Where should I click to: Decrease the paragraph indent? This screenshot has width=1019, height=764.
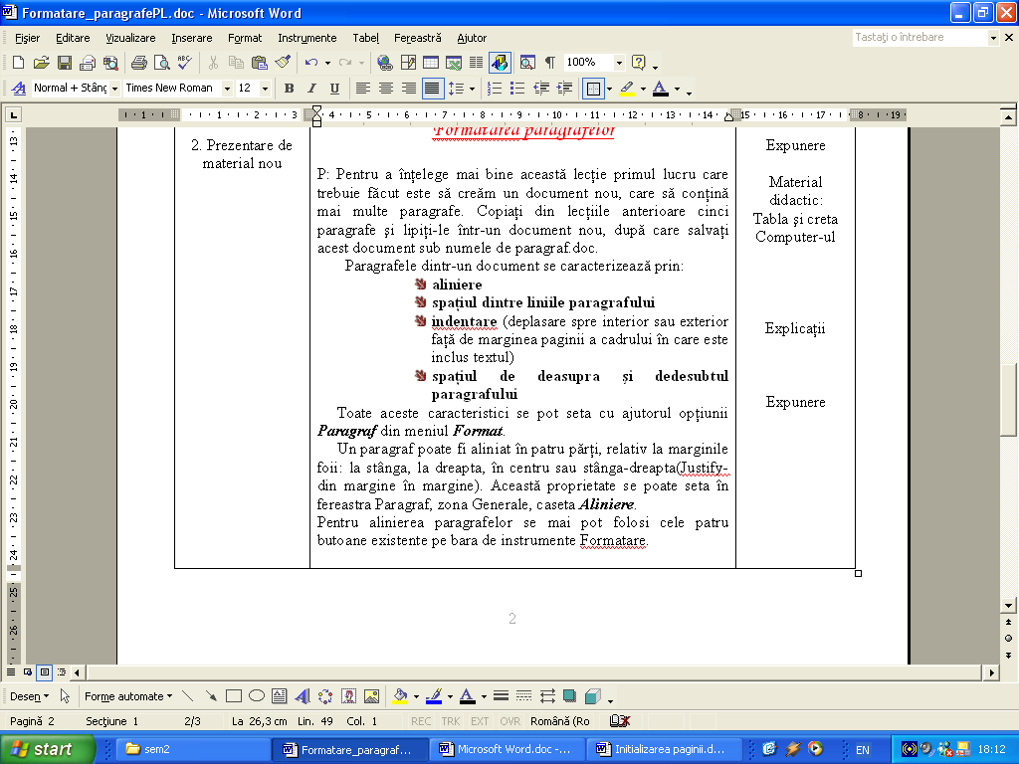click(540, 89)
